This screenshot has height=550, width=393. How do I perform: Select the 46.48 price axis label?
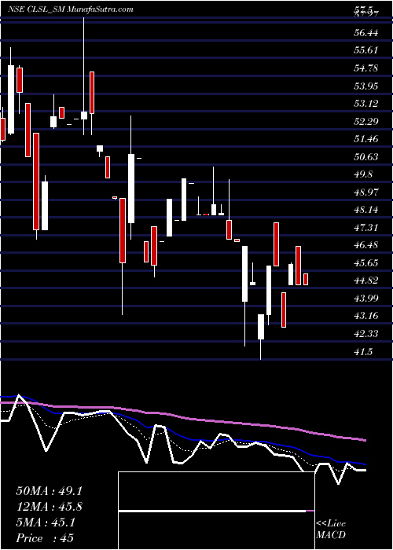coord(365,245)
